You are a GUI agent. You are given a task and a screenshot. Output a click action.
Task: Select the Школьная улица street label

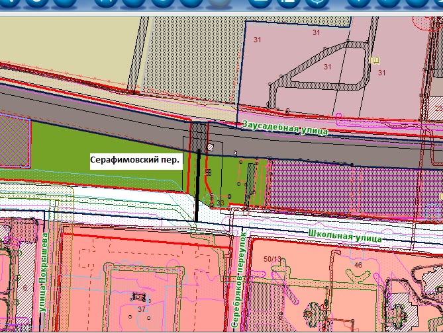344,235
